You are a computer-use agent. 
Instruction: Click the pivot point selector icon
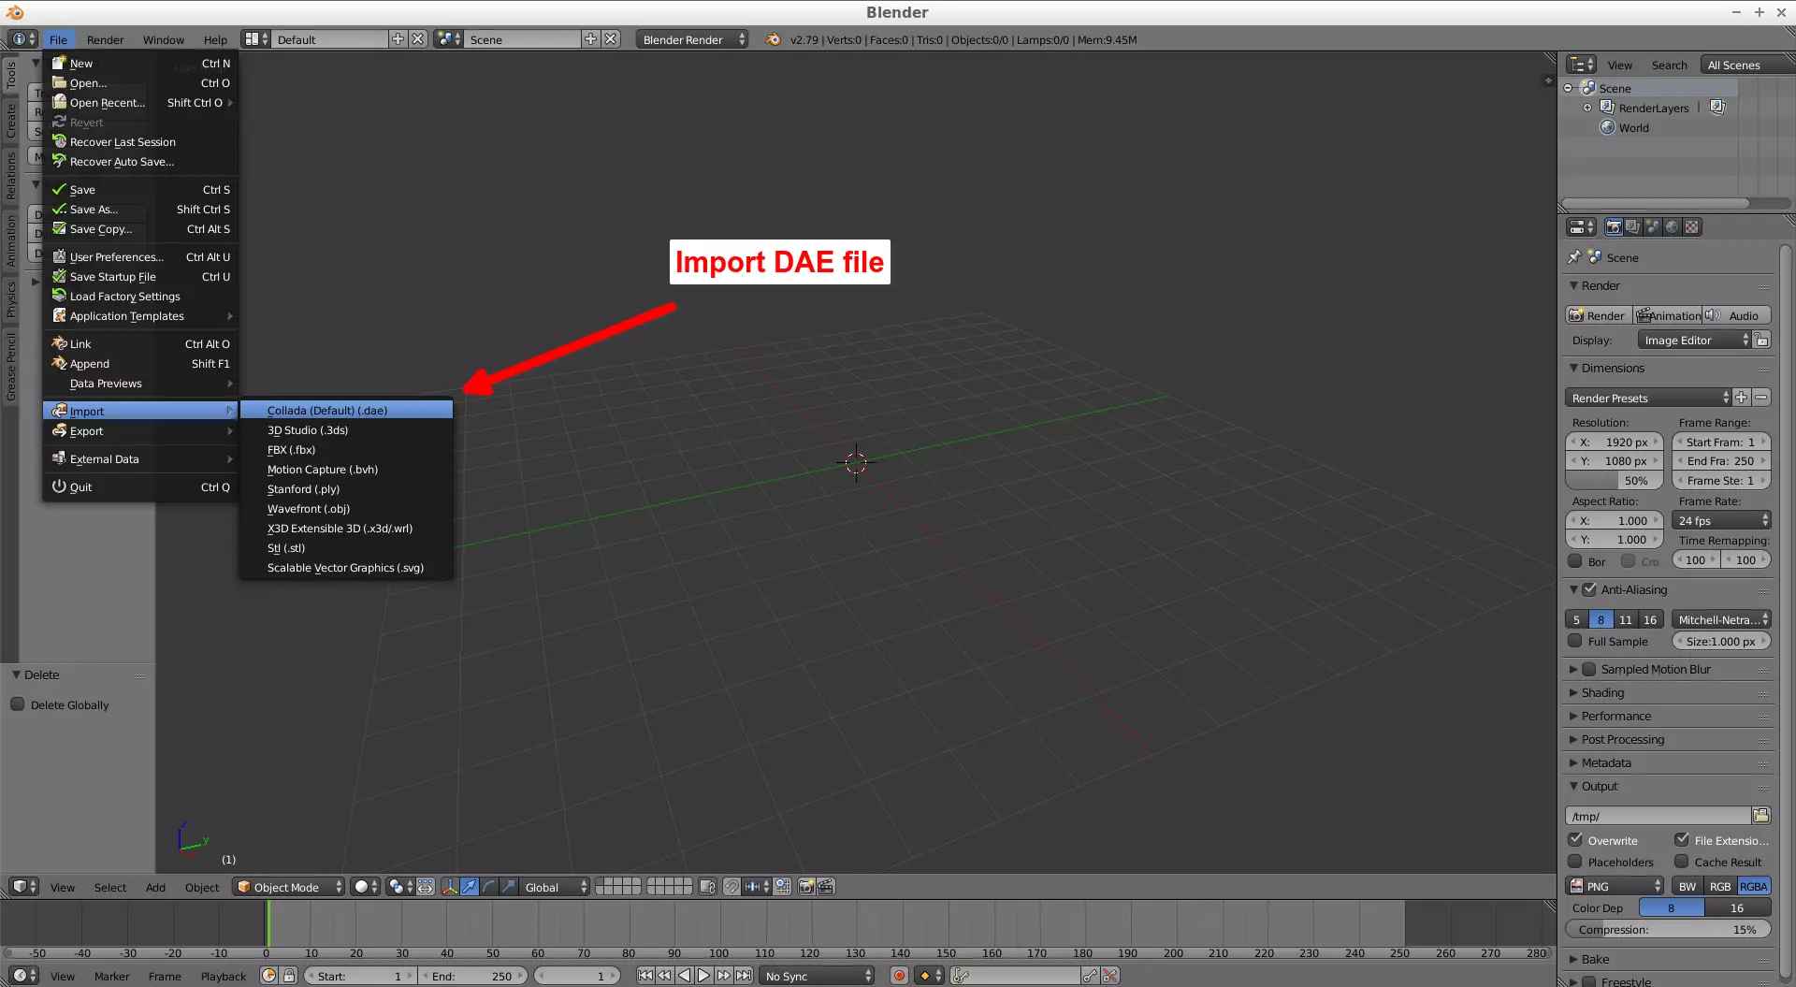(x=400, y=887)
